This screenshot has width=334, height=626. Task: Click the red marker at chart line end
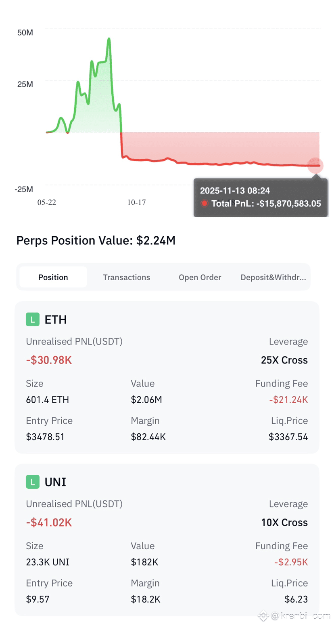315,165
